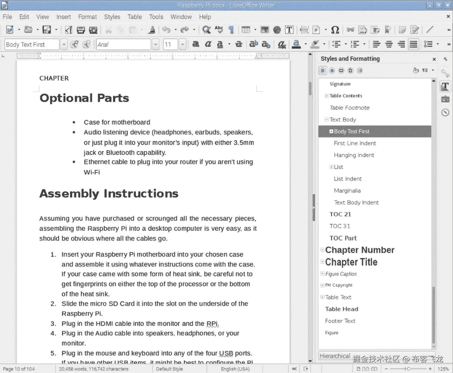This screenshot has width=453, height=373.
Task: Close the Styles and Formatting panel
Action: (x=434, y=59)
